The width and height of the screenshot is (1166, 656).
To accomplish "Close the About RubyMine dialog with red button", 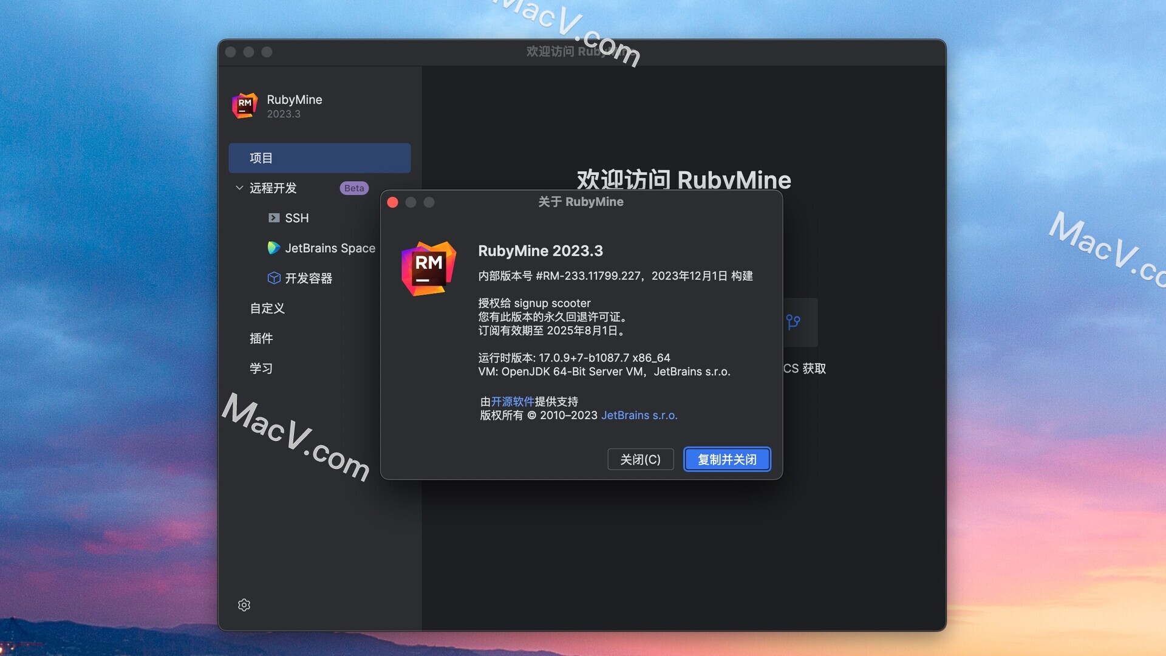I will tap(392, 202).
